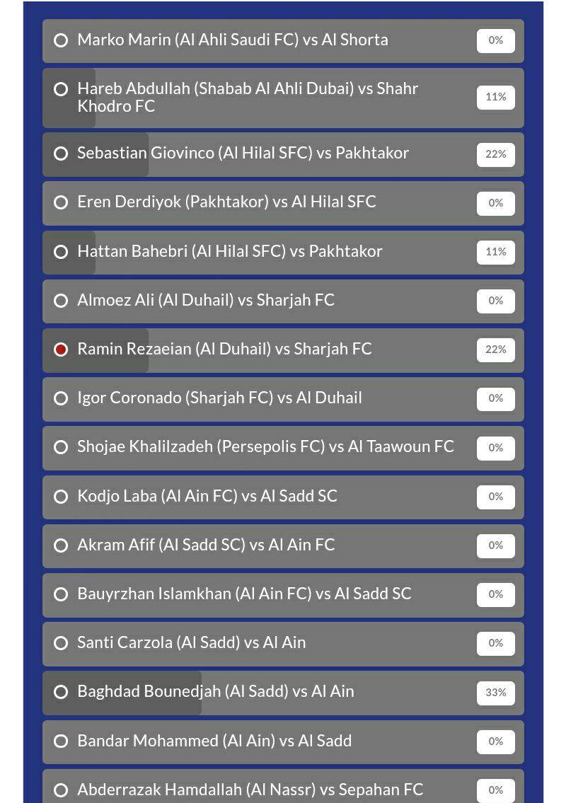The image size is (566, 803).
Task: Select Marko Marin radio button
Action: (62, 40)
